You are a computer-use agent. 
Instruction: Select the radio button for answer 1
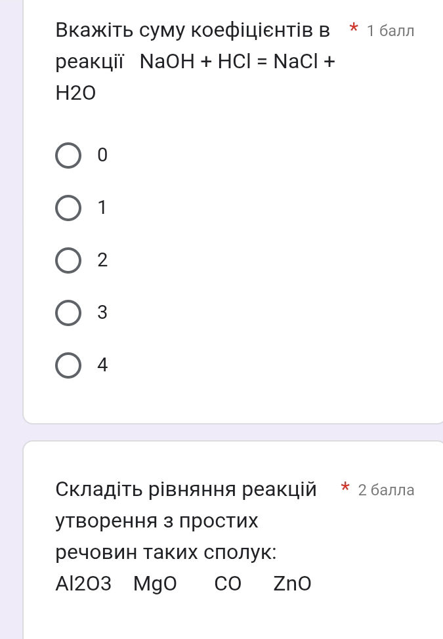[x=68, y=208]
